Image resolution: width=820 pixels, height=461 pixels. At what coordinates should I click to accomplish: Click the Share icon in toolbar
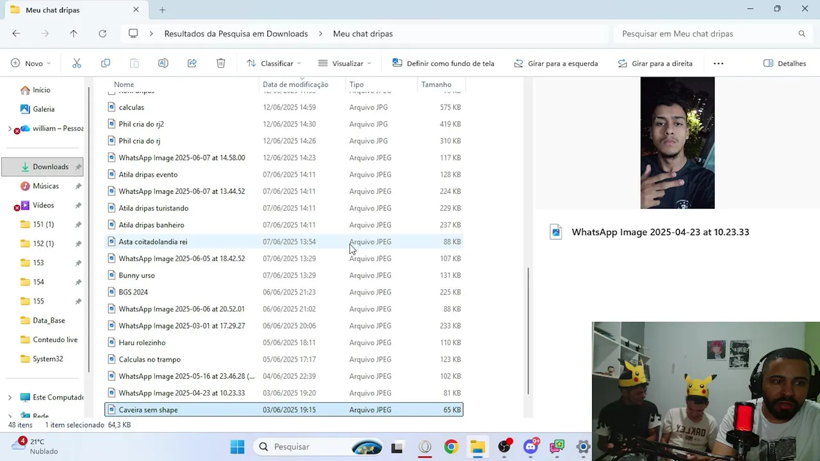tap(192, 63)
